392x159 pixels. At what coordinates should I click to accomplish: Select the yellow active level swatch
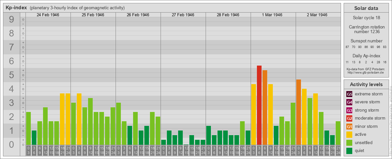pos(349,134)
